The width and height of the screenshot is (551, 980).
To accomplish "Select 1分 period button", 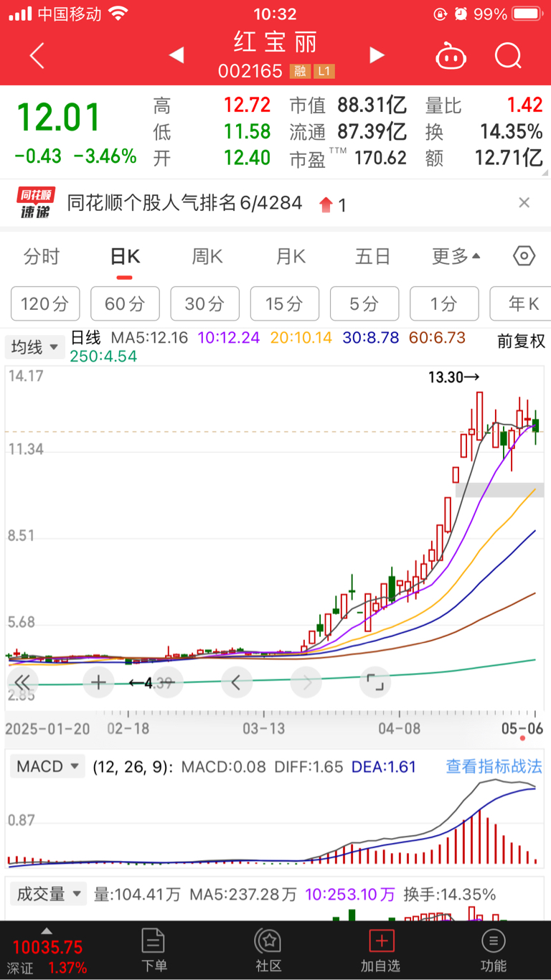I will click(x=444, y=303).
